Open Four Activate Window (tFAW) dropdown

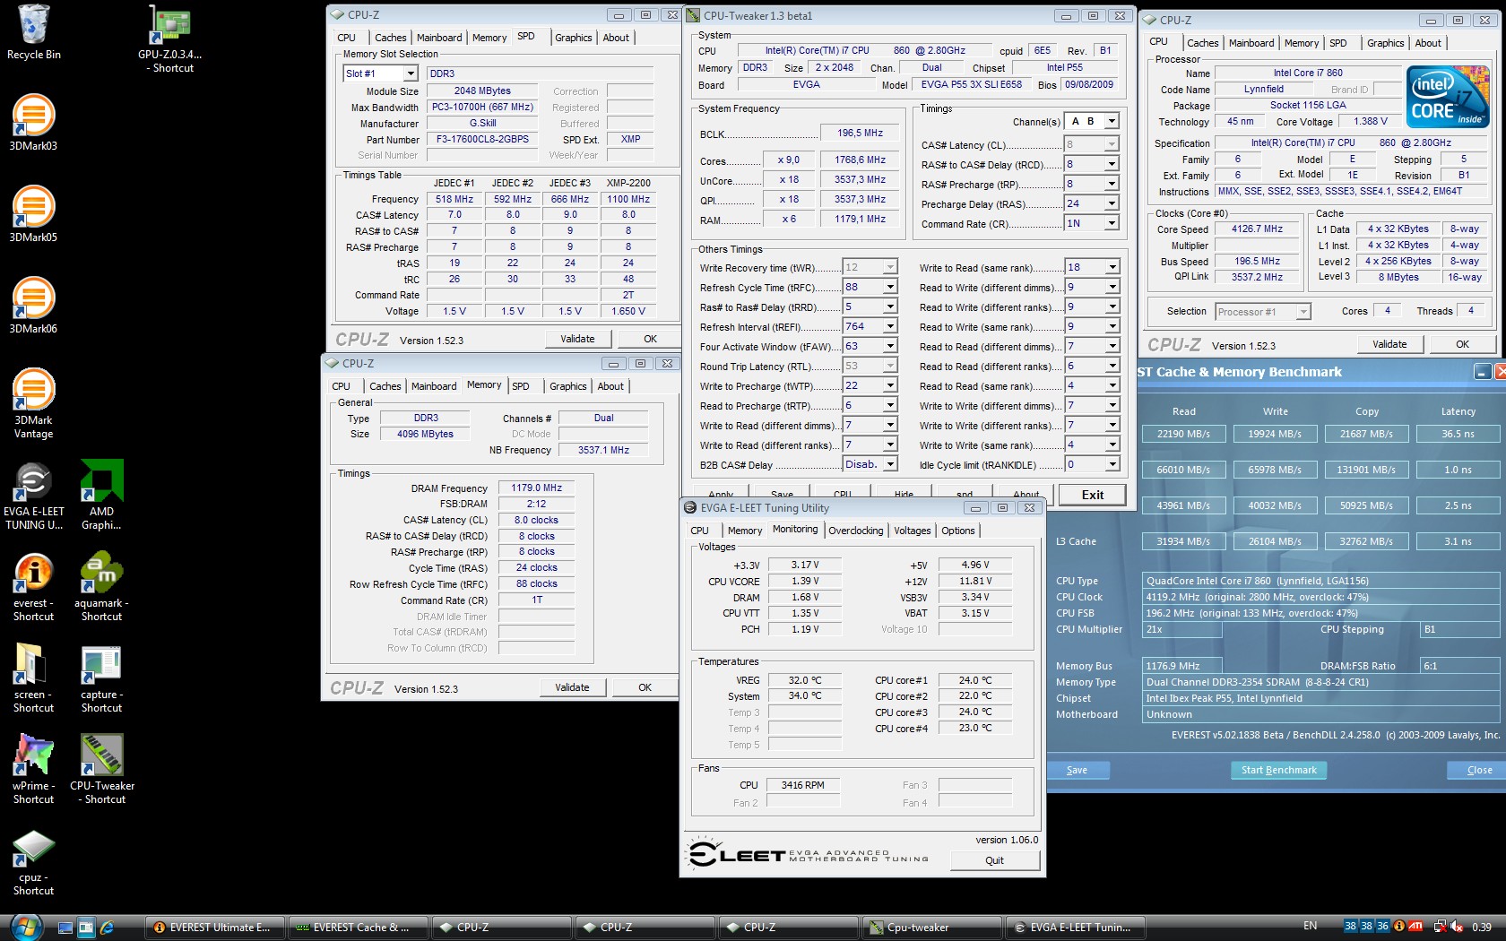pos(890,346)
